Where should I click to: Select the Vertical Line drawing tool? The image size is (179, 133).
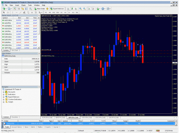13,12
